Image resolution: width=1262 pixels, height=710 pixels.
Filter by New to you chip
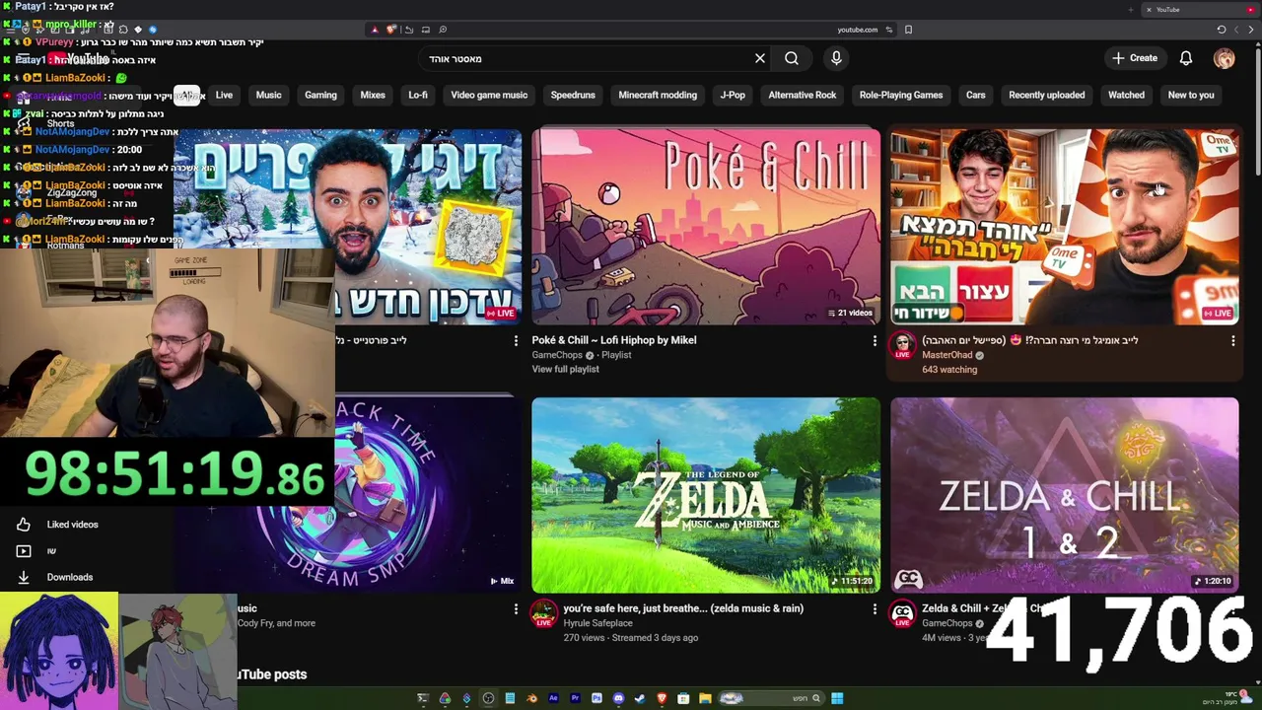pos(1191,95)
